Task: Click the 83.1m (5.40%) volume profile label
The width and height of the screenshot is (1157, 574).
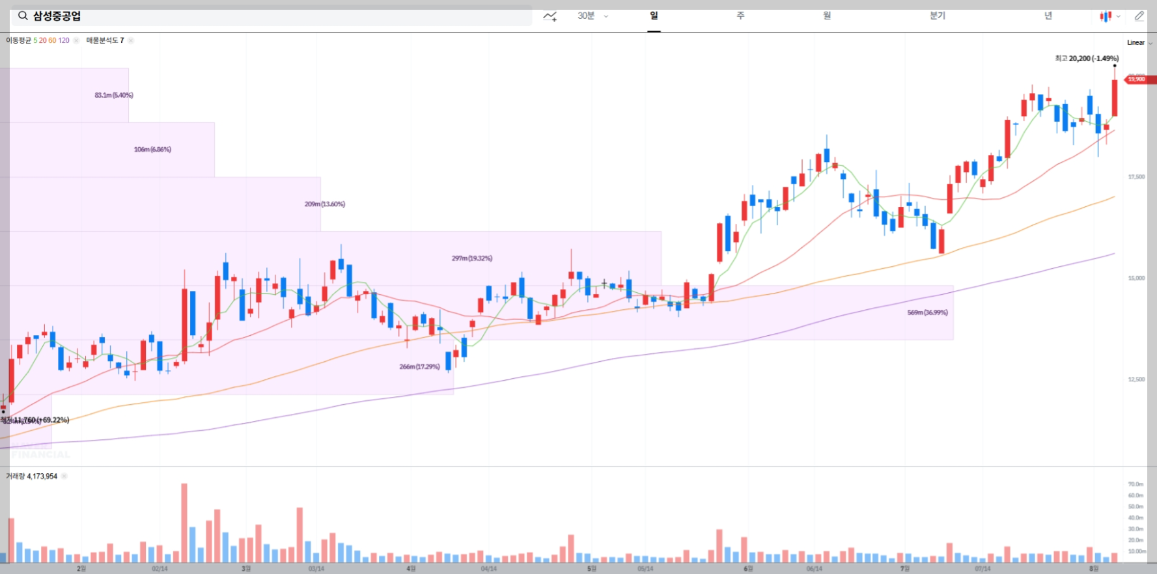Action: pyautogui.click(x=114, y=95)
